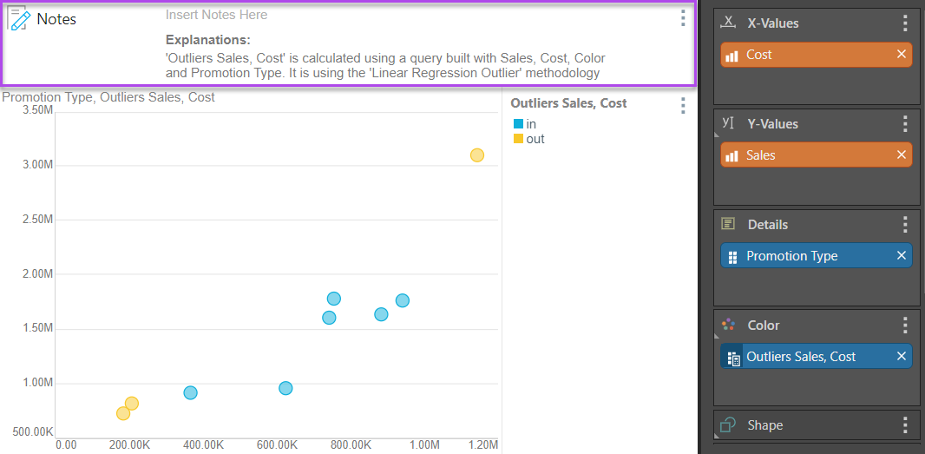Screen dimensions: 925x454
Task: Click the yellow 'out' legend swatch
Action: tap(518, 139)
